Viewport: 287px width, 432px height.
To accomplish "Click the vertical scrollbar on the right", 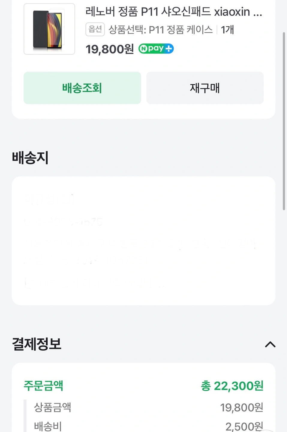I will point(284,120).
